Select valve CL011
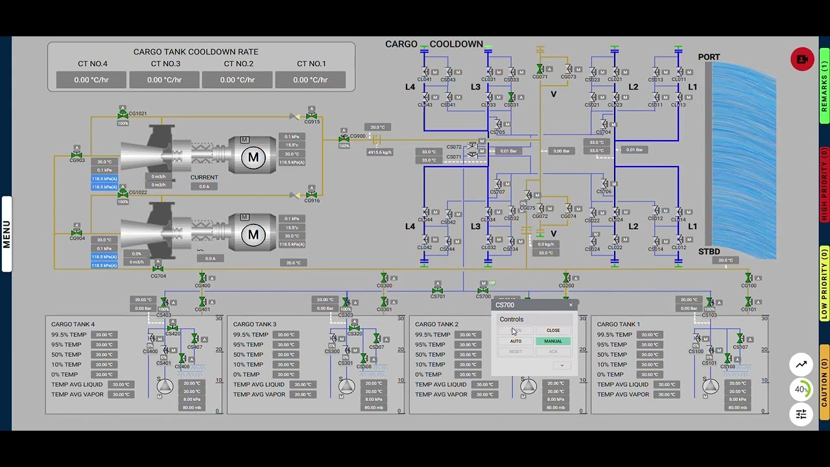830x467 pixels. click(679, 72)
